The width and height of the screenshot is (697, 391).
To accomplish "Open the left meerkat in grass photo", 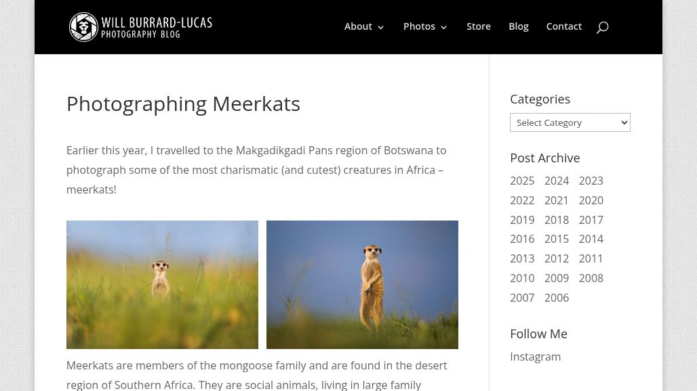I will click(162, 284).
